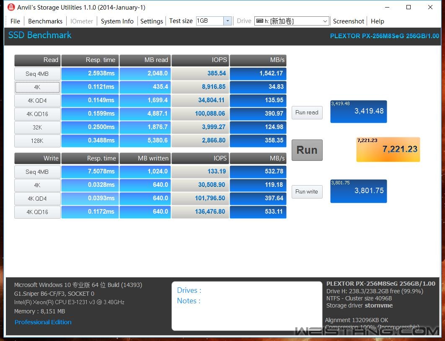Run the Read 128K test
Viewport: 445px width, 341px height.
[37, 141]
